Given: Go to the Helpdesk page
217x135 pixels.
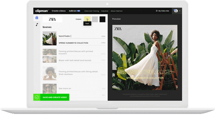Looking at the screenshot, I should (x=105, y=11).
